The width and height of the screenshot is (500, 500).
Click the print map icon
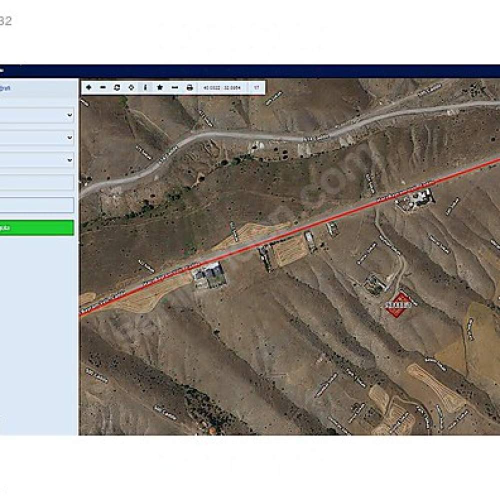[x=189, y=87]
